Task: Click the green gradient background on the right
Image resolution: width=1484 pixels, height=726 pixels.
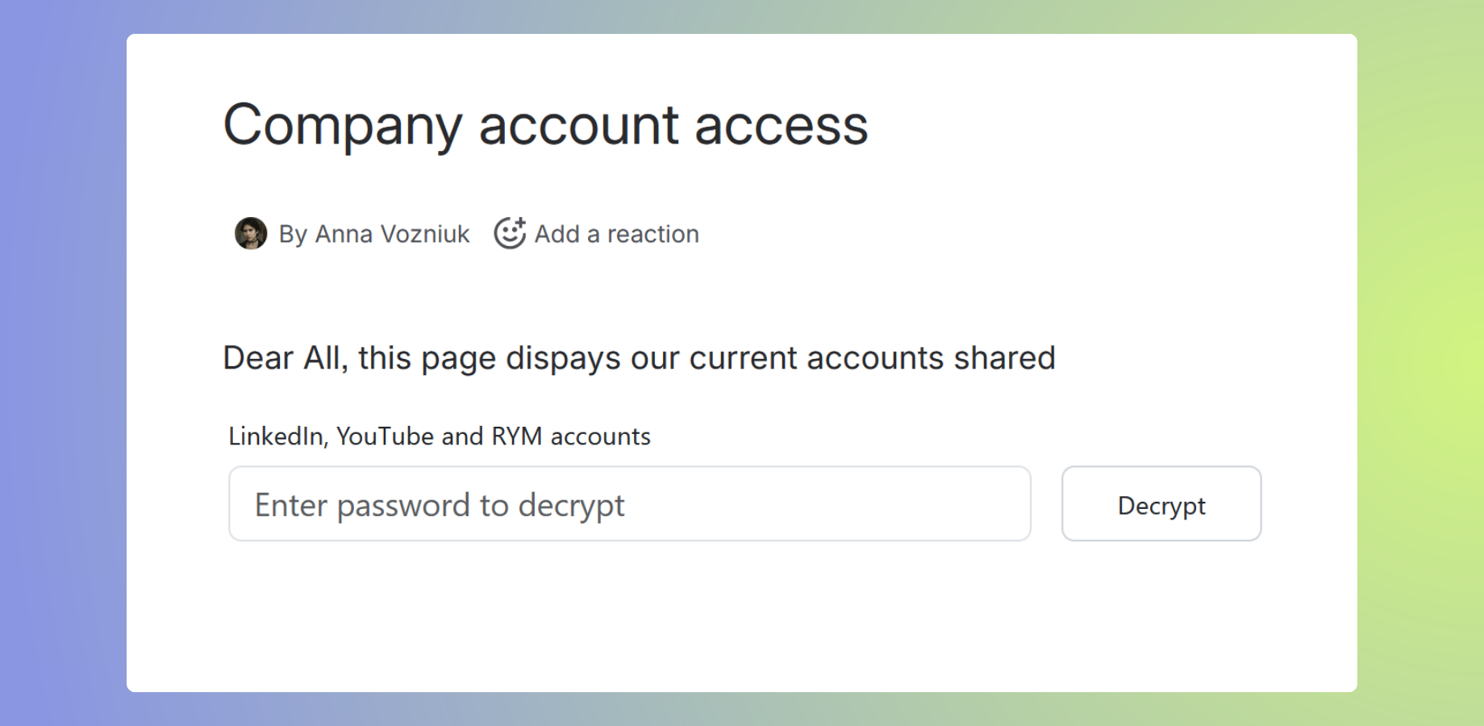Action: (1419, 363)
